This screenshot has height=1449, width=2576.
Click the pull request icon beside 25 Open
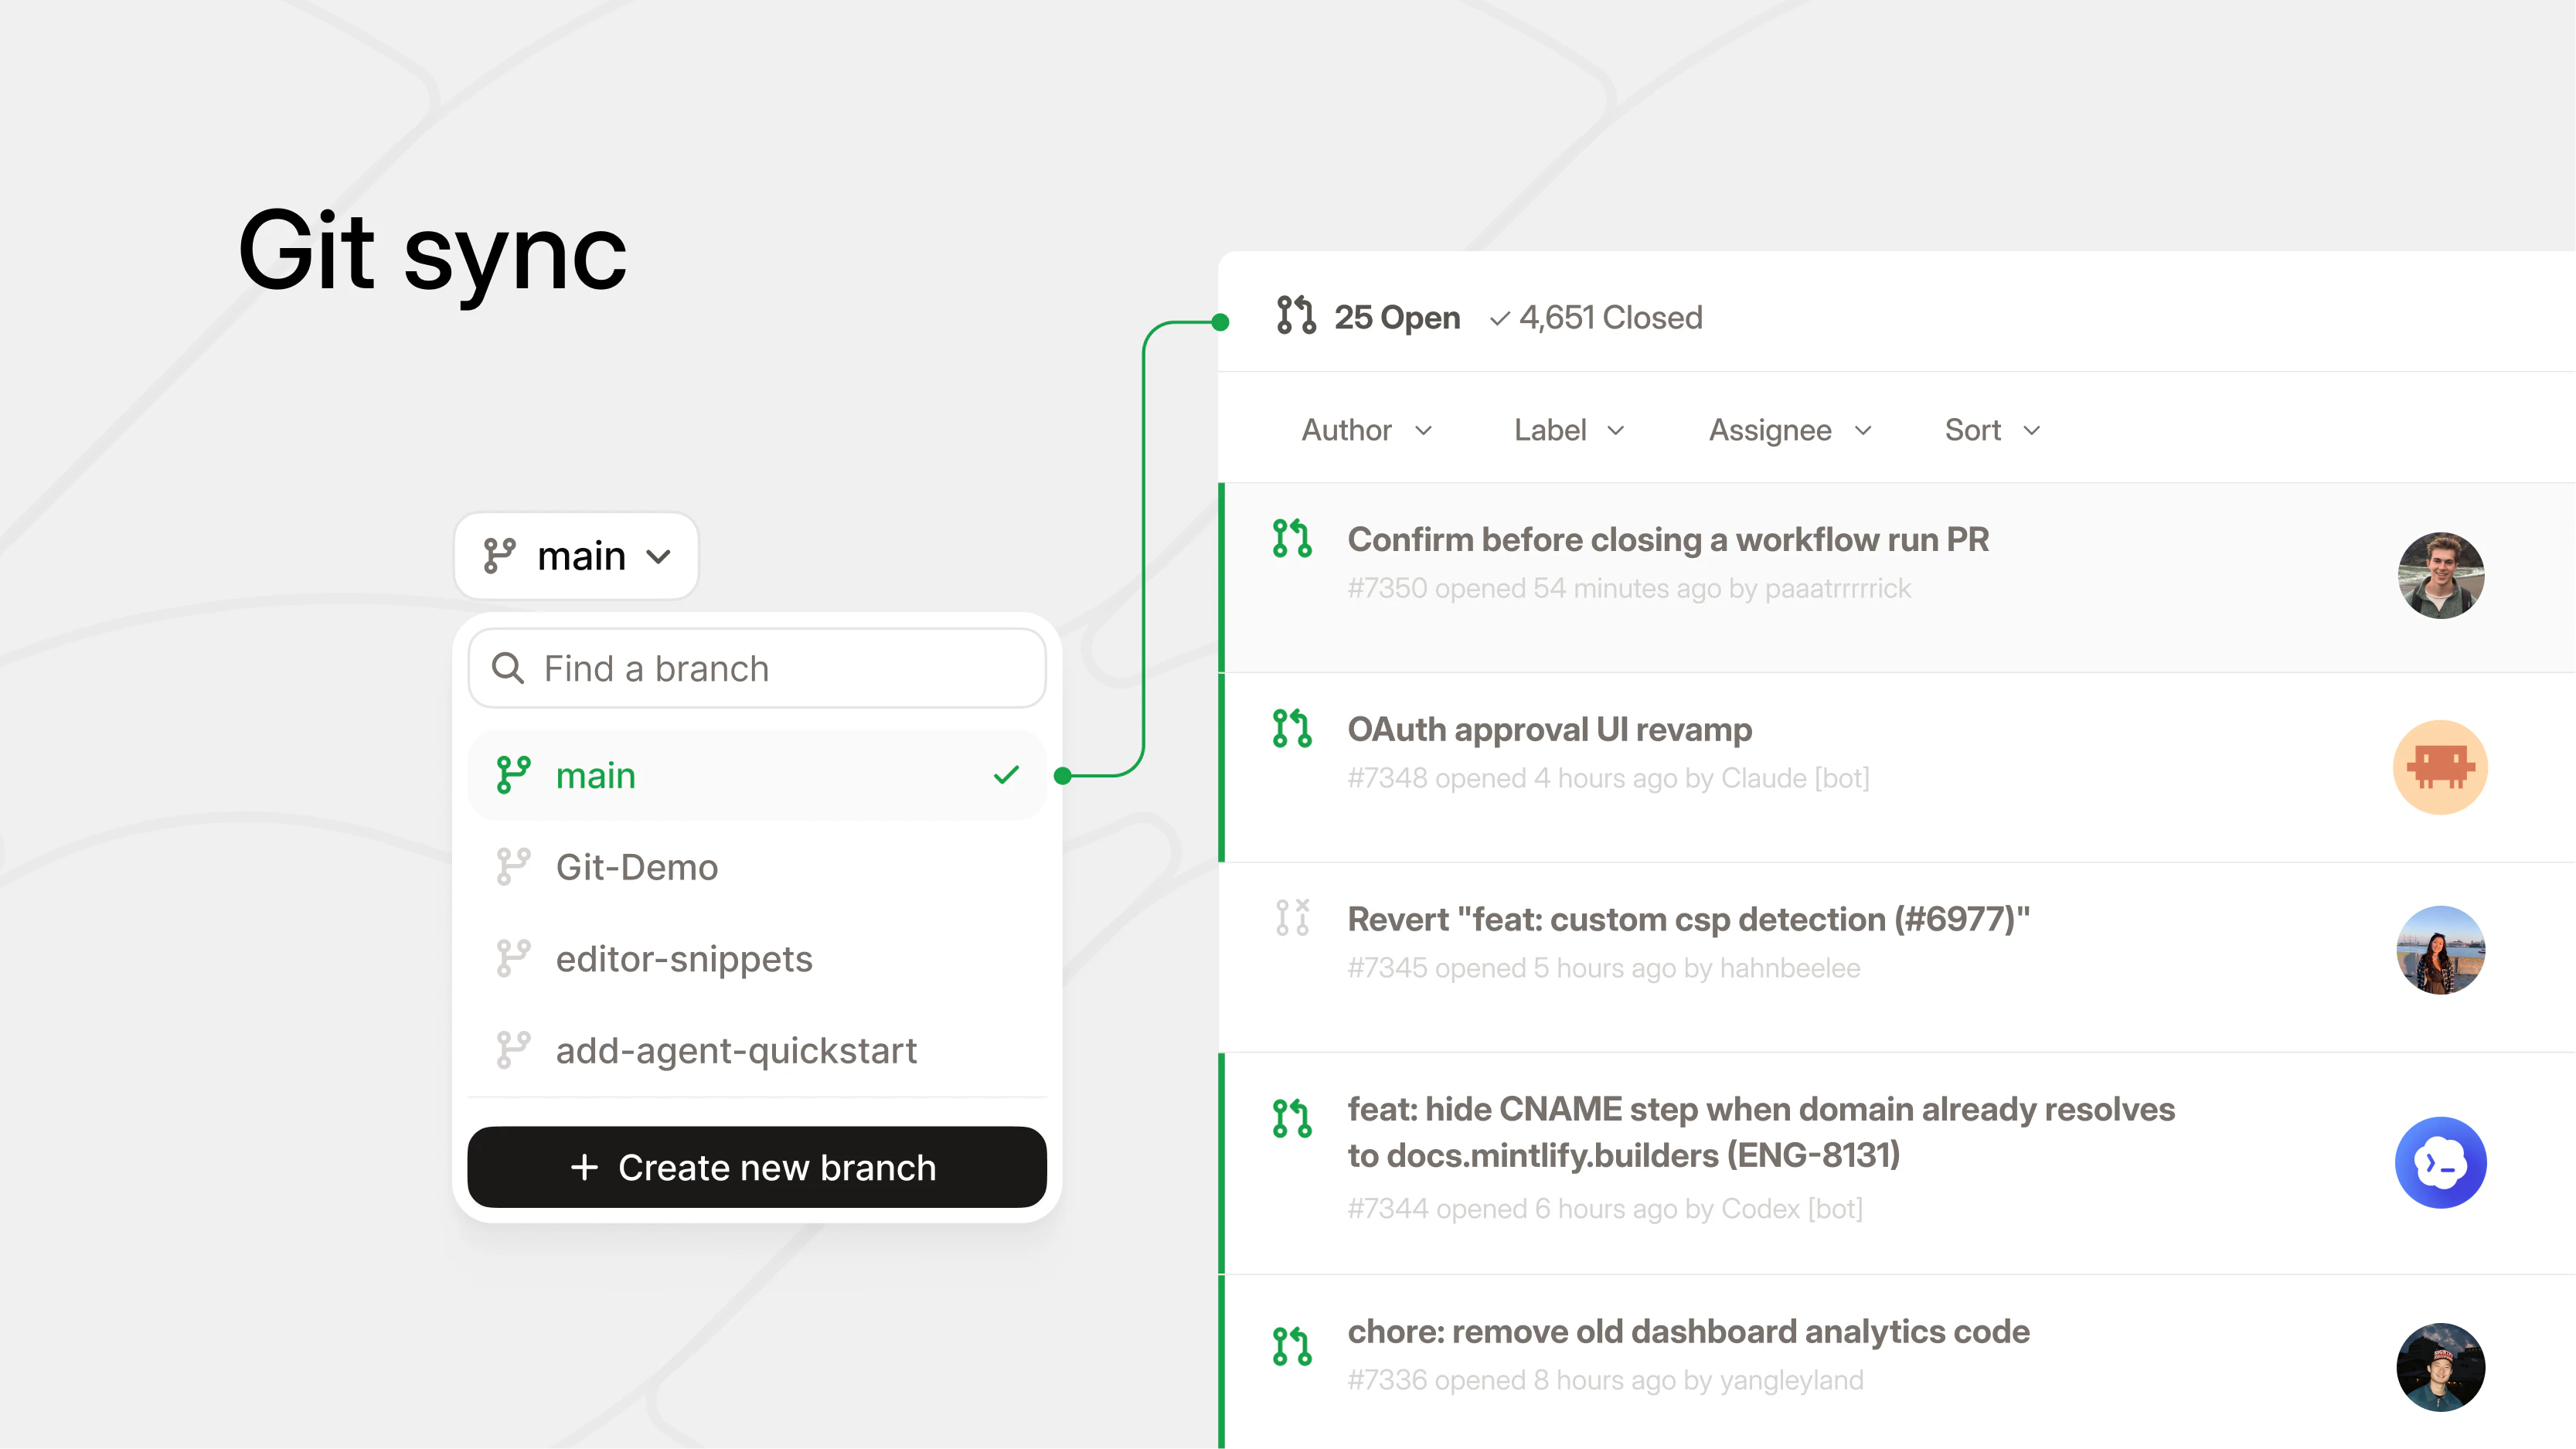[1295, 317]
